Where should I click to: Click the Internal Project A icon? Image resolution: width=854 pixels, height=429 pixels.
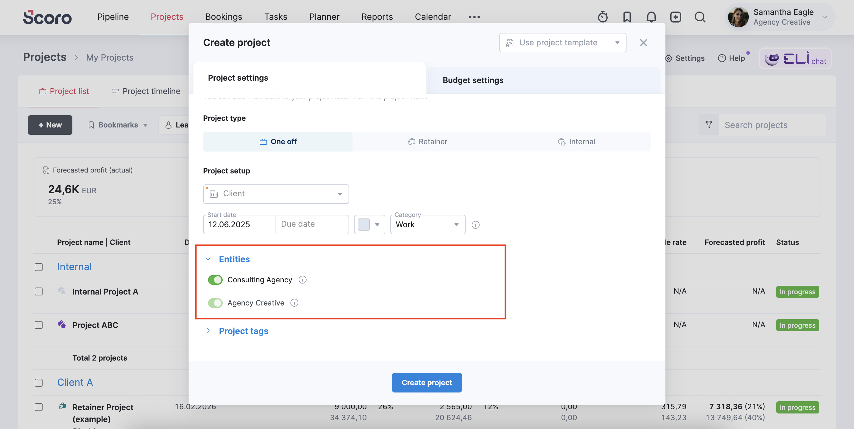click(62, 291)
